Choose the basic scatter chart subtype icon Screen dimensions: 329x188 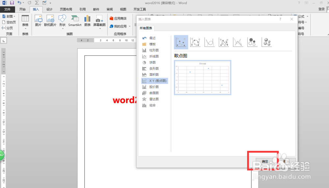pyautogui.click(x=181, y=42)
